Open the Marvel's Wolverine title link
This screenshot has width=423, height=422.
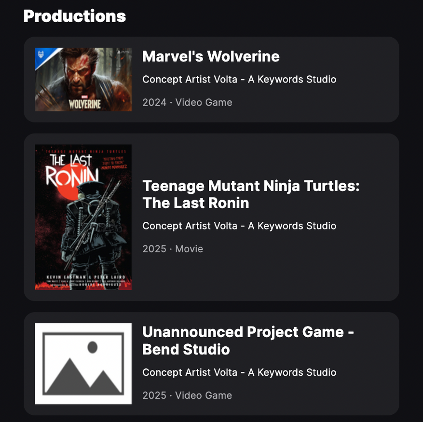click(211, 56)
